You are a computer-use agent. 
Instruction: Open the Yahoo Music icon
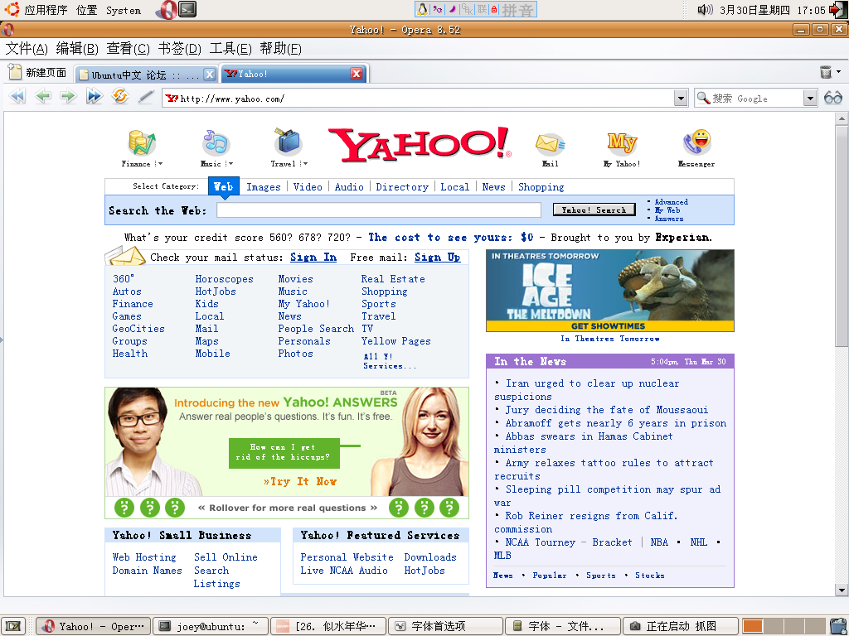pyautogui.click(x=216, y=142)
